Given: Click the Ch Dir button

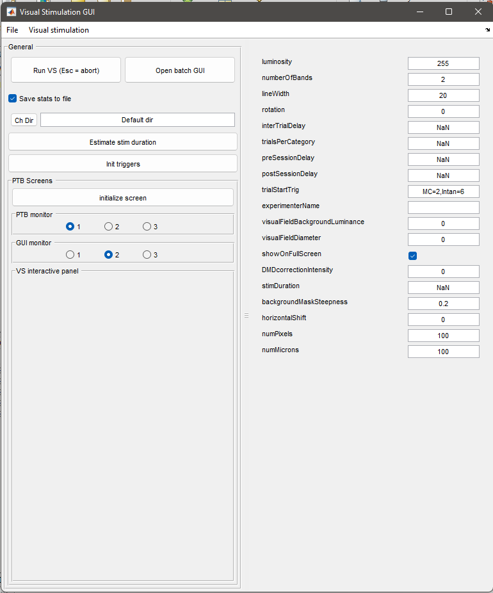Looking at the screenshot, I should 24,120.
